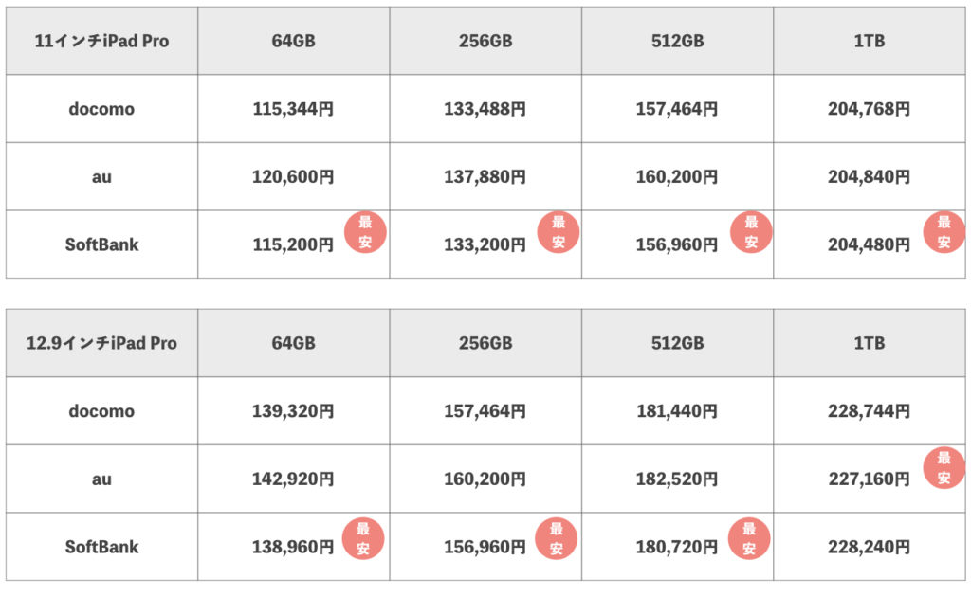
Task: Click the 最安 badge on 12.9-inch SoftBank 64GB
Action: (365, 537)
